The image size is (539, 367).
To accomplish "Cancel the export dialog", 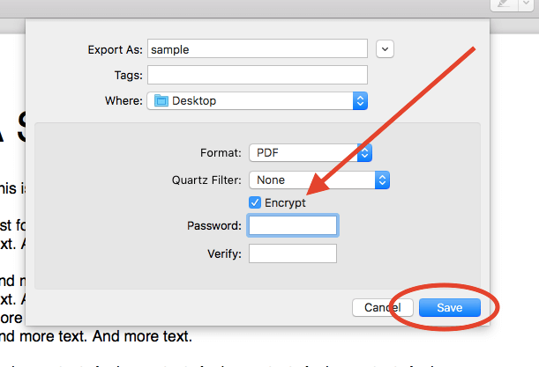I will tap(382, 307).
